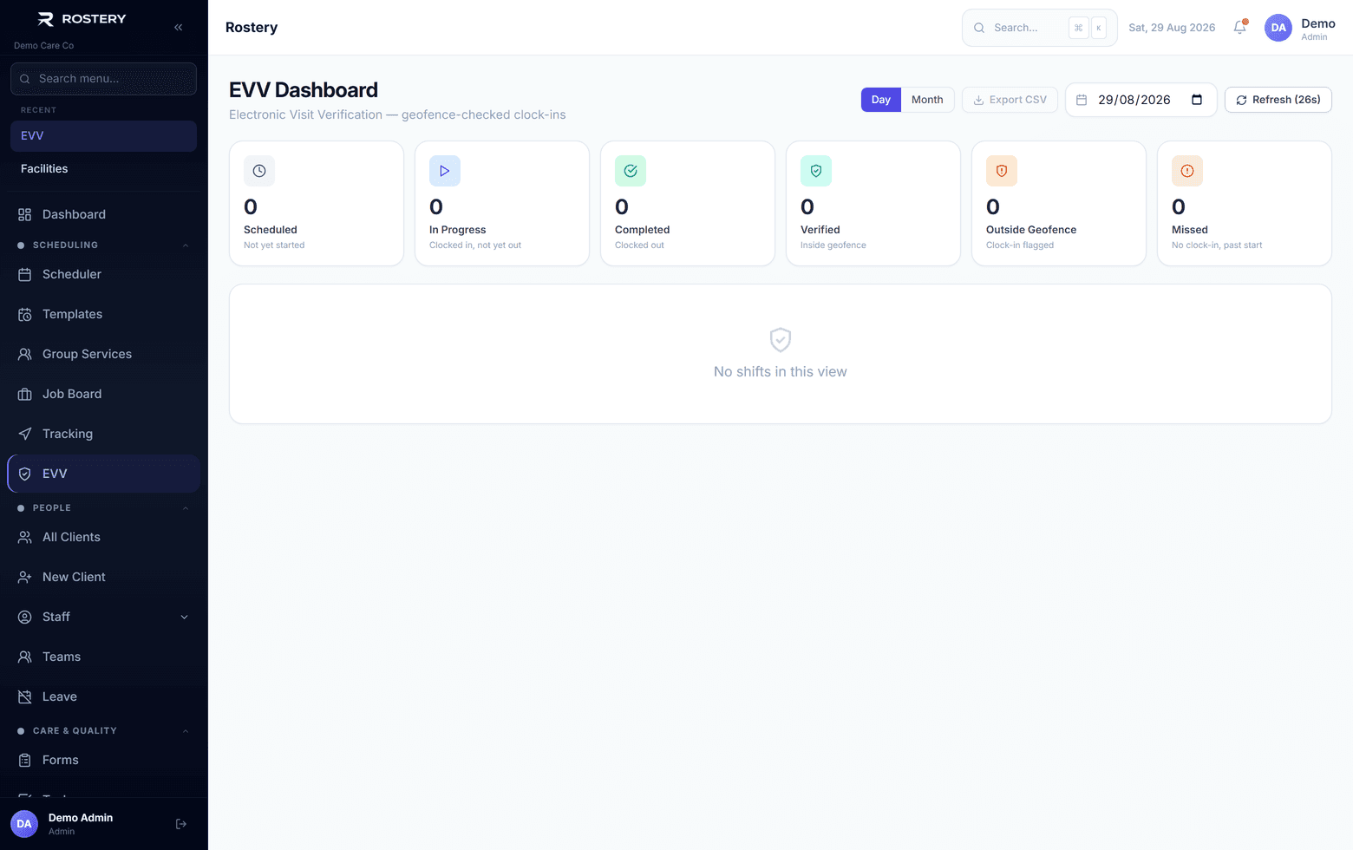
Task: Focus the top Search box
Action: coord(1040,28)
